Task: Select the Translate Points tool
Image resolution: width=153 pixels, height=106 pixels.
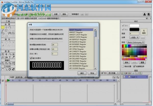Action: click(6, 27)
